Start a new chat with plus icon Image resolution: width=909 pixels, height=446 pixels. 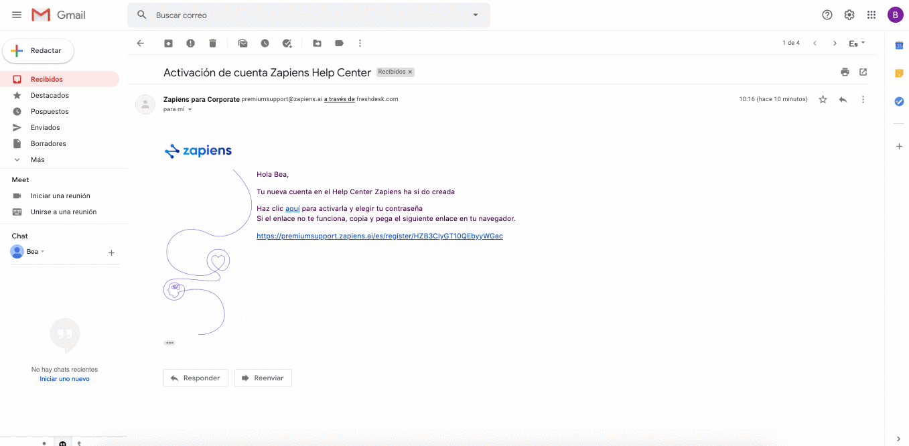pos(111,252)
